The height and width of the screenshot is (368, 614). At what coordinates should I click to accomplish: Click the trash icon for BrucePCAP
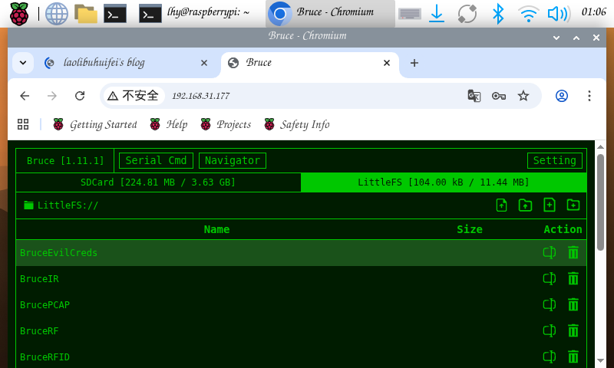click(x=573, y=305)
